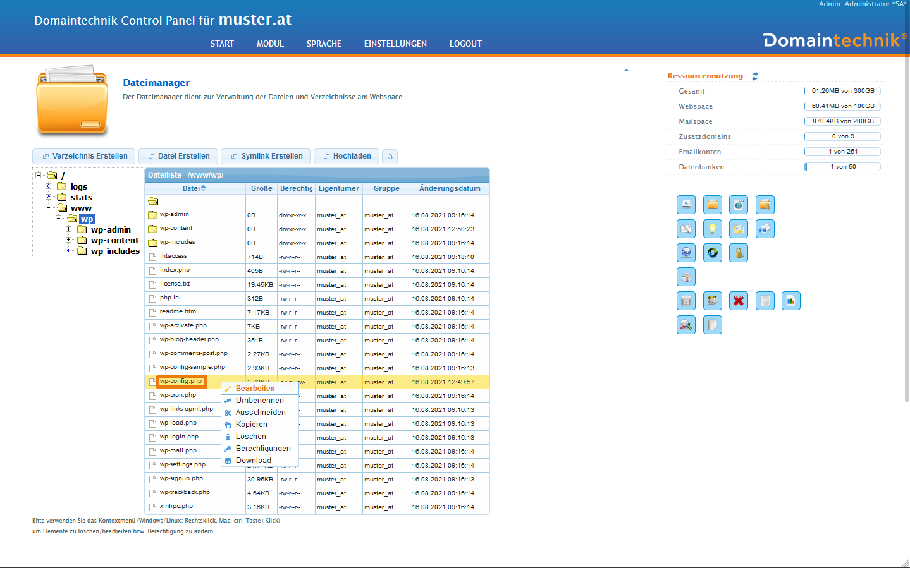
Task: Expand the wp-content tree node
Action: point(69,240)
